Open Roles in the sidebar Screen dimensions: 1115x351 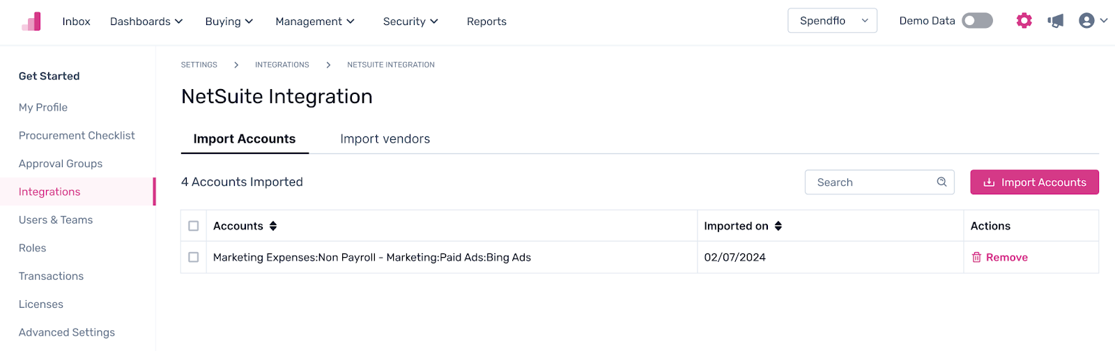(x=32, y=248)
